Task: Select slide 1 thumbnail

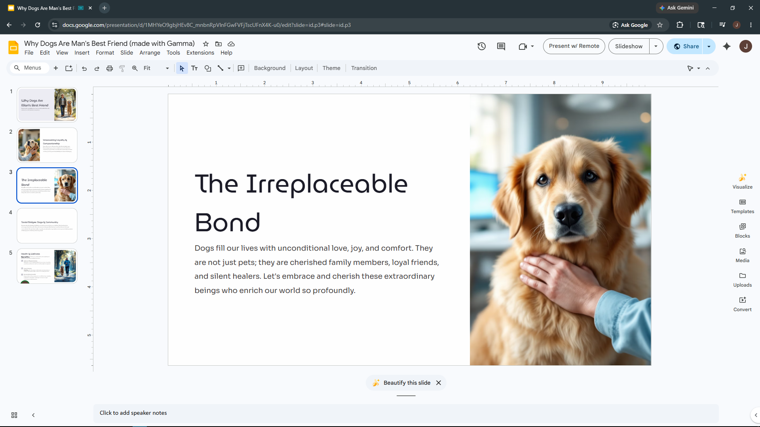Action: click(x=47, y=105)
